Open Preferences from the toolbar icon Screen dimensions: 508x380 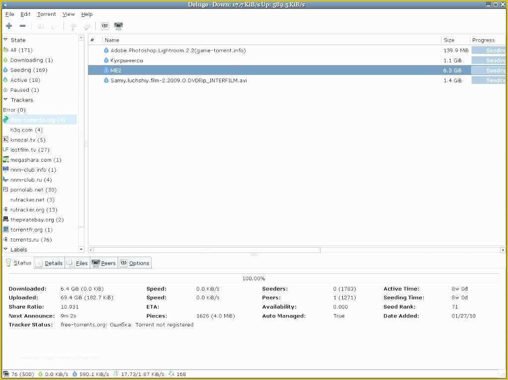pyautogui.click(x=105, y=26)
